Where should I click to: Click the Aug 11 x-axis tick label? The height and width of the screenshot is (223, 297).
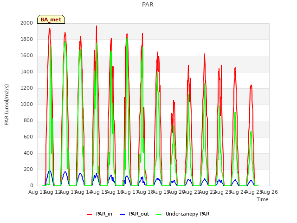pyautogui.click(x=37, y=192)
